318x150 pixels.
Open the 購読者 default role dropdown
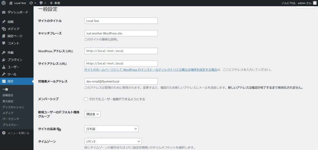[x=93, y=114]
